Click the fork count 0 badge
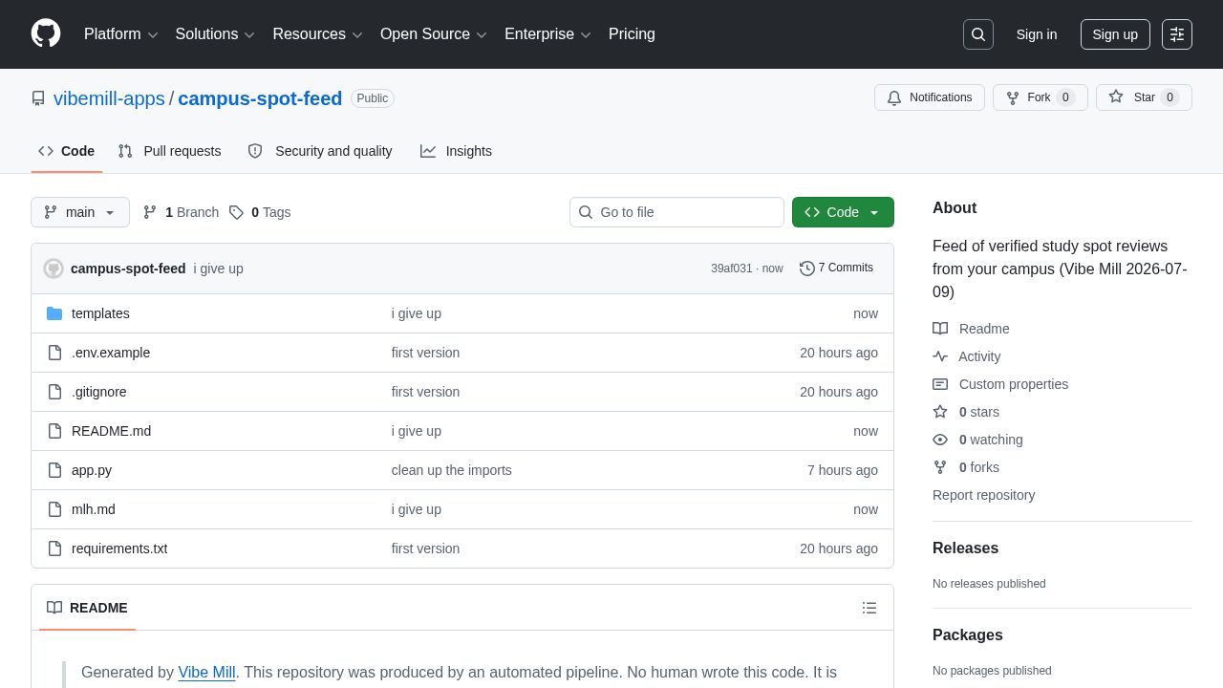Screen dimensions: 1223x688 tap(1065, 97)
